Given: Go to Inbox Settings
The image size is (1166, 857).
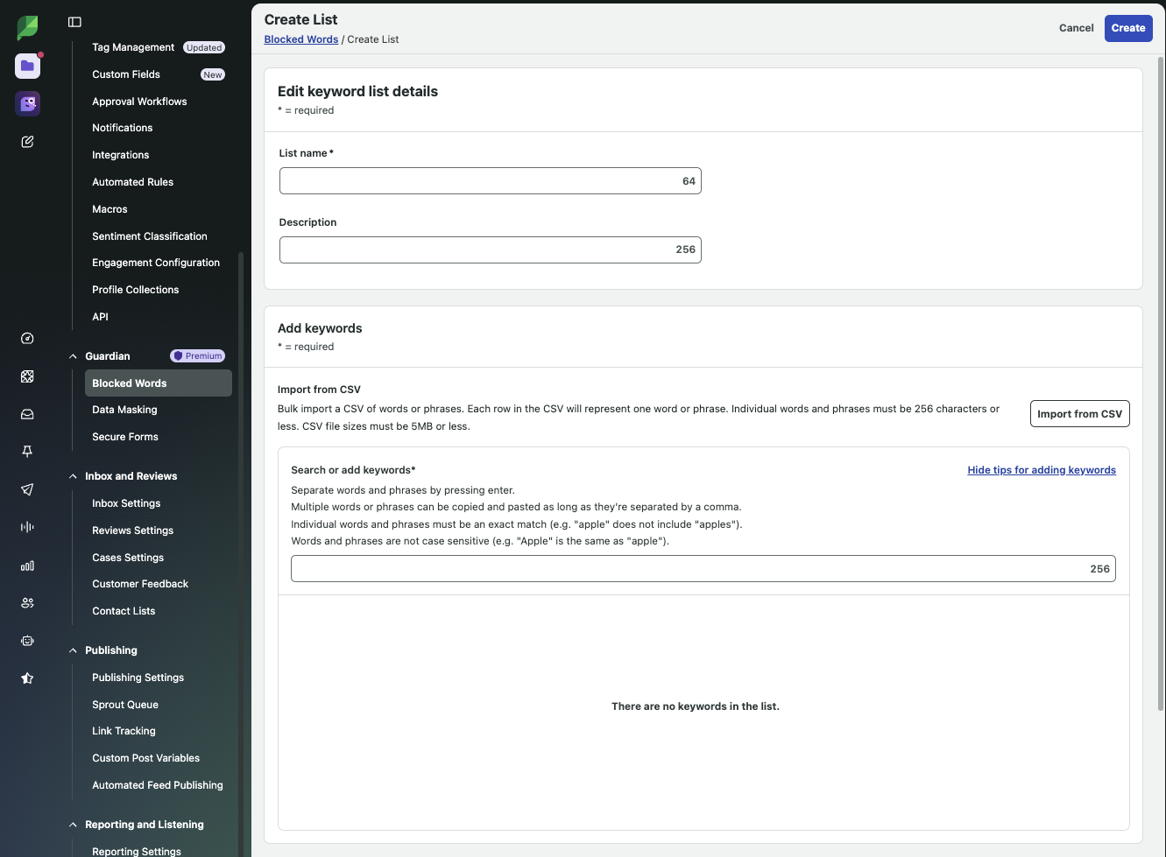Looking at the screenshot, I should [x=126, y=503].
